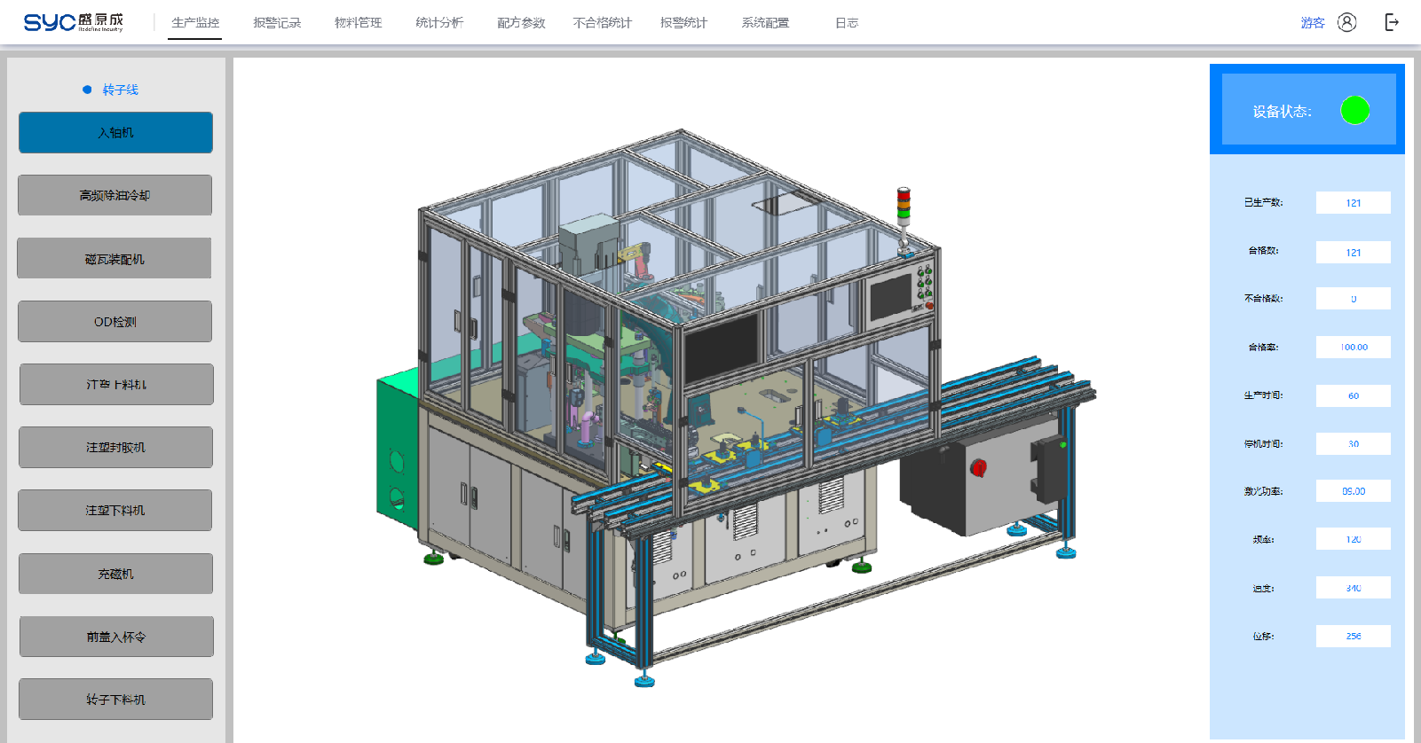Viewport: 1421px width, 743px height.
Task: Click the red emergency stop knob on gray box
Action: coord(978,466)
